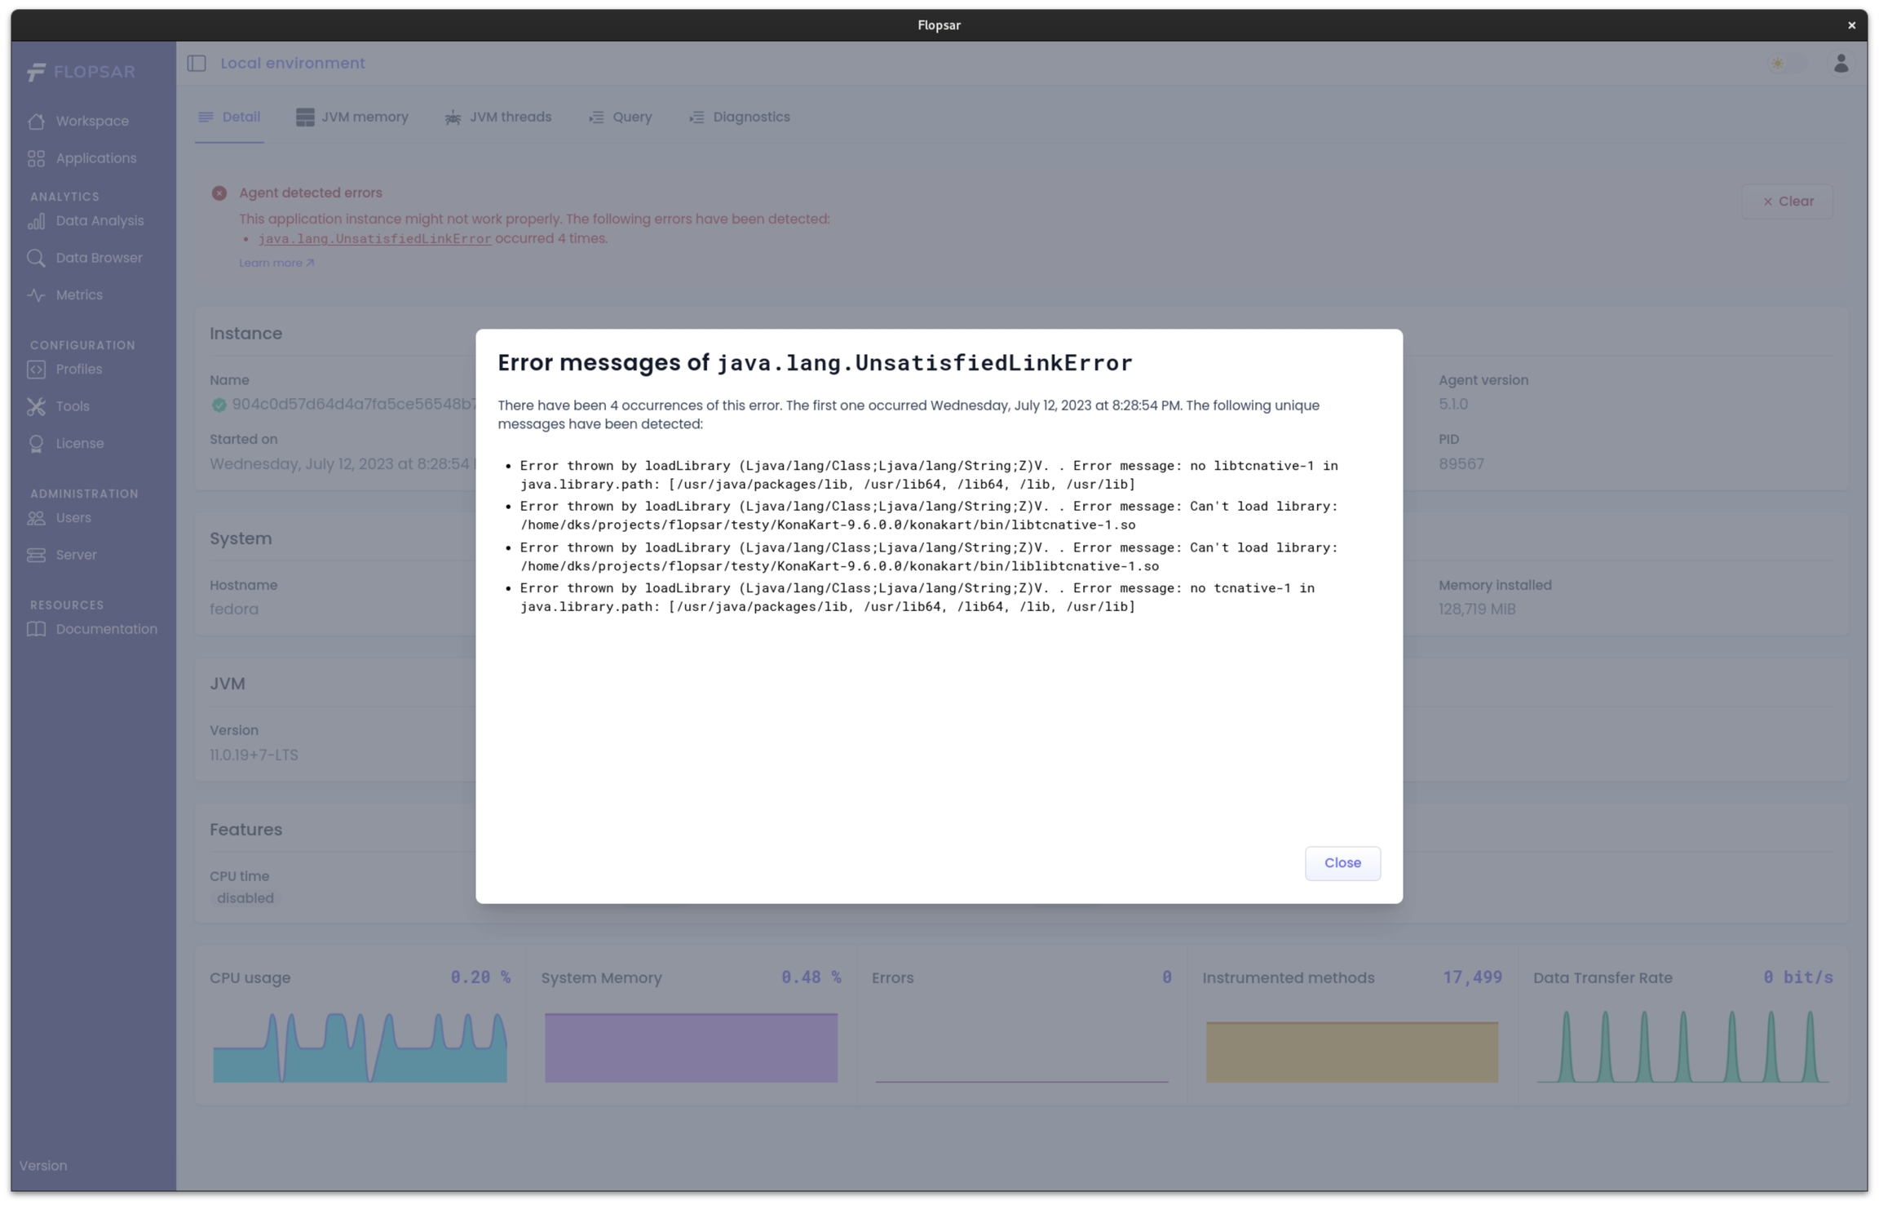
Task: Click the Tools wrench icon
Action: click(x=36, y=406)
